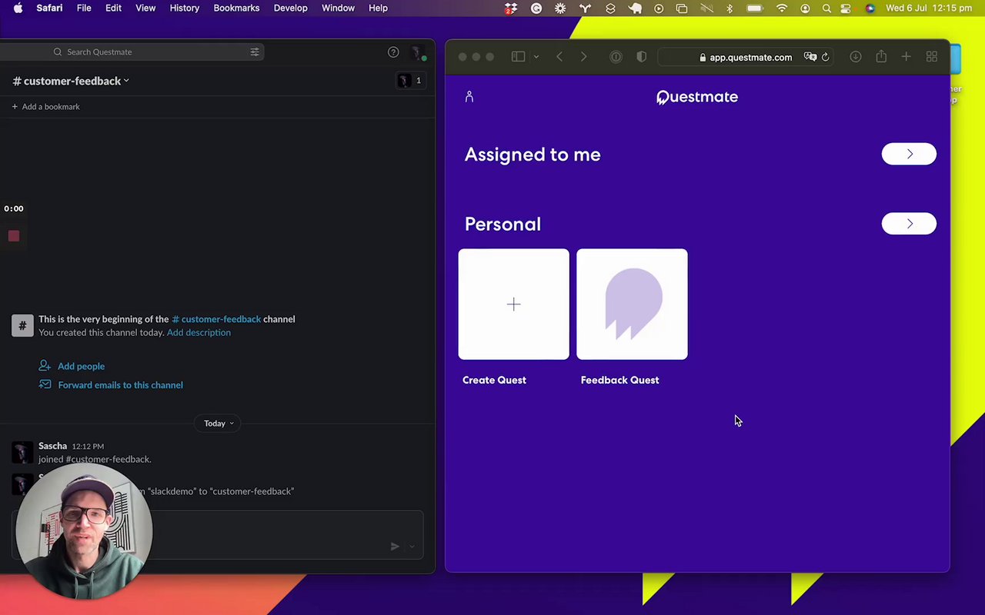985x615 pixels.
Task: Click the Dropbox icon in the menu bar
Action: pyautogui.click(x=511, y=8)
